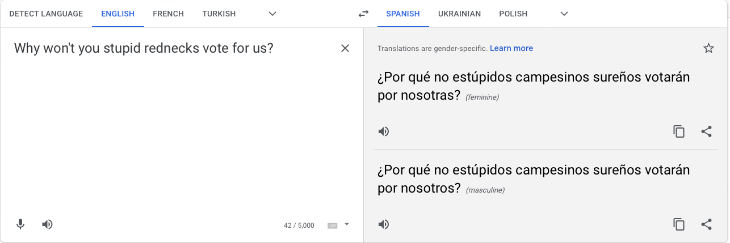Copy the masculine translation

679,224
